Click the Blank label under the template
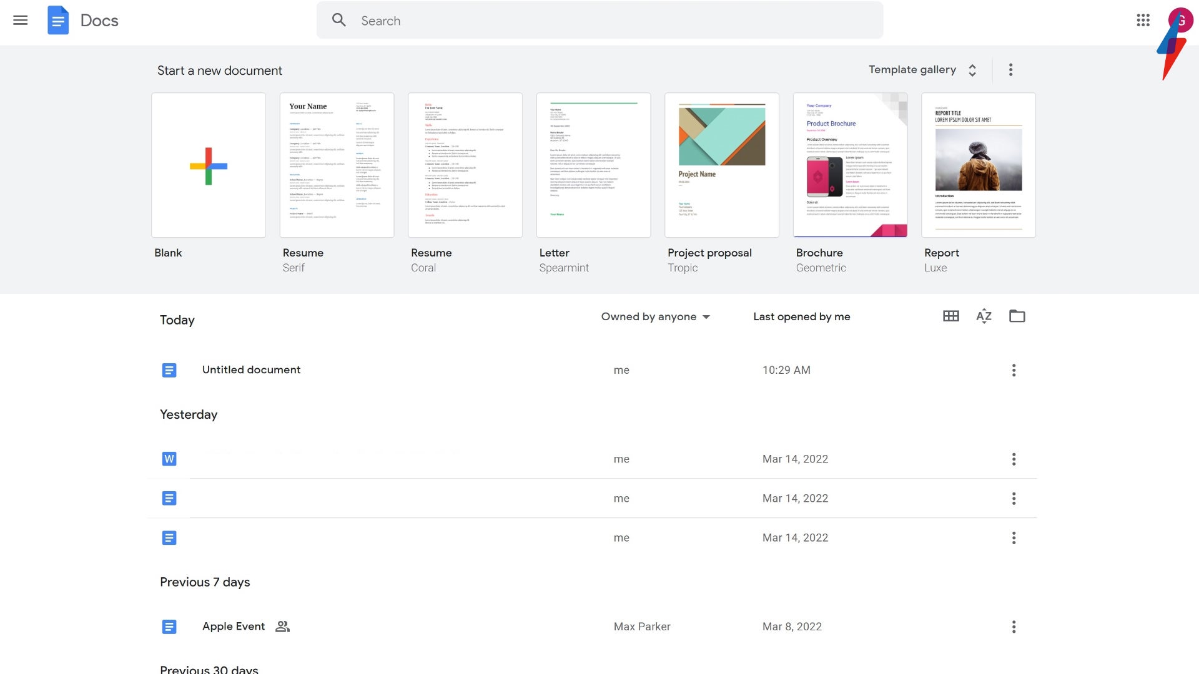The height and width of the screenshot is (674, 1199). point(168,253)
